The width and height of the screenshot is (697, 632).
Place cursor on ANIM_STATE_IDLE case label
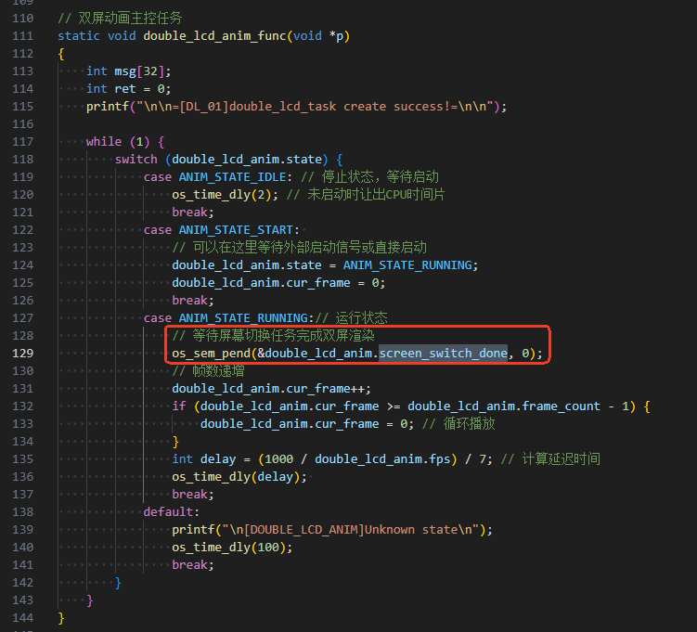pos(232,177)
